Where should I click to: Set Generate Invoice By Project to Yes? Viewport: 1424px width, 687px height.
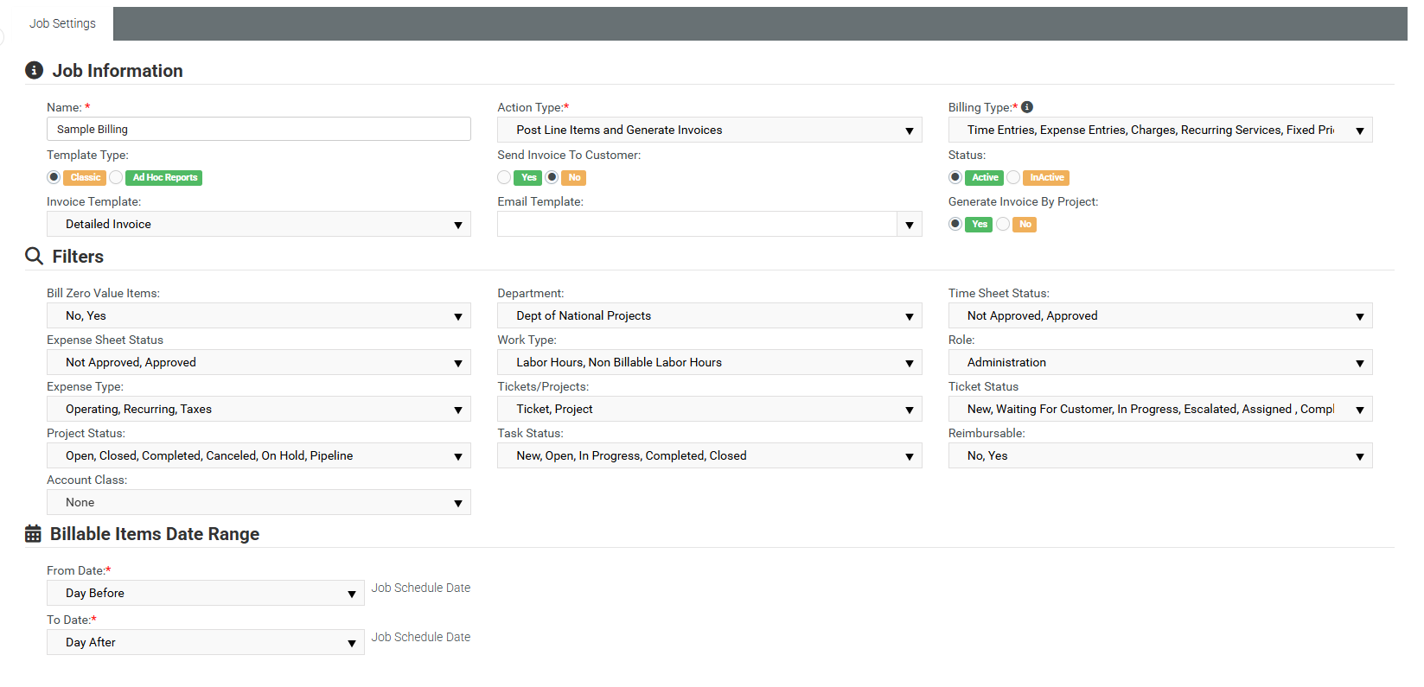(x=955, y=224)
